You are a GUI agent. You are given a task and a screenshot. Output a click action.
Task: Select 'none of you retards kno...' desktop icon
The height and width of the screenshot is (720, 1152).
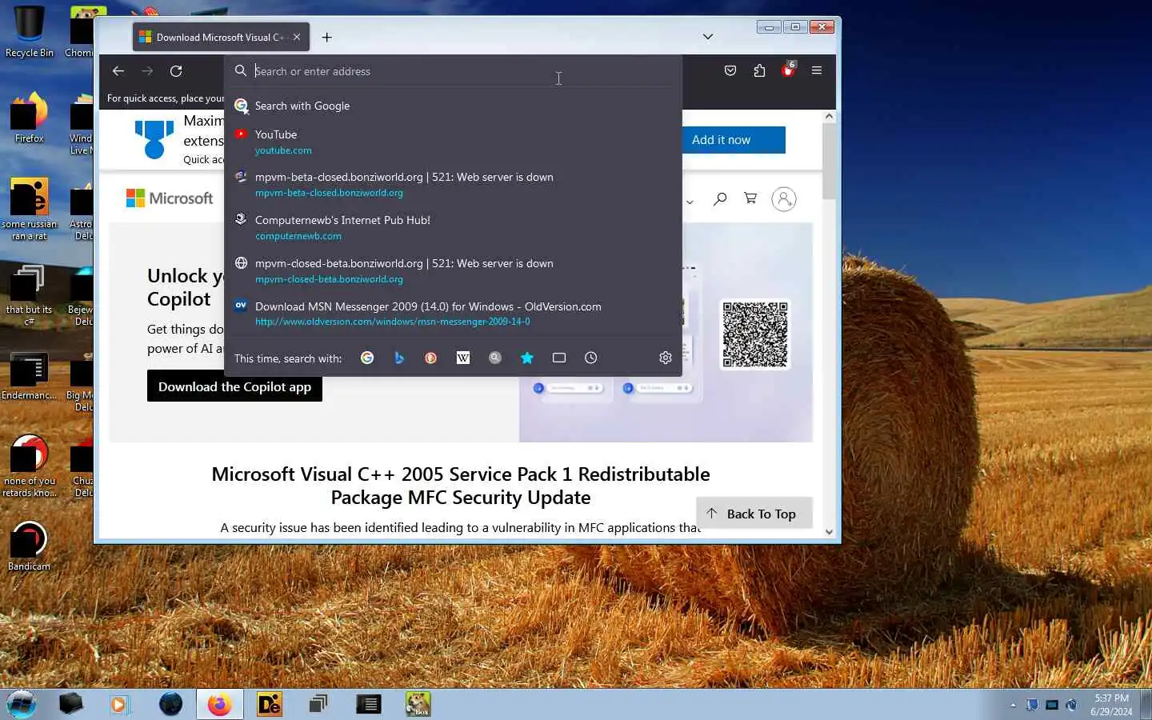point(30,466)
